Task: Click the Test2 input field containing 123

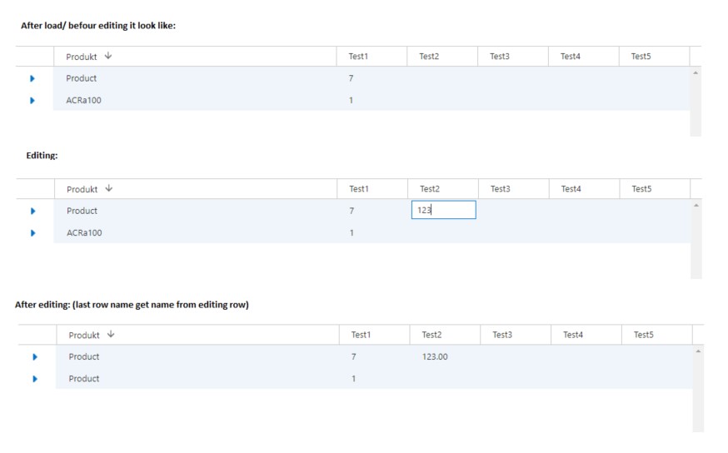Action: pyautogui.click(x=443, y=211)
